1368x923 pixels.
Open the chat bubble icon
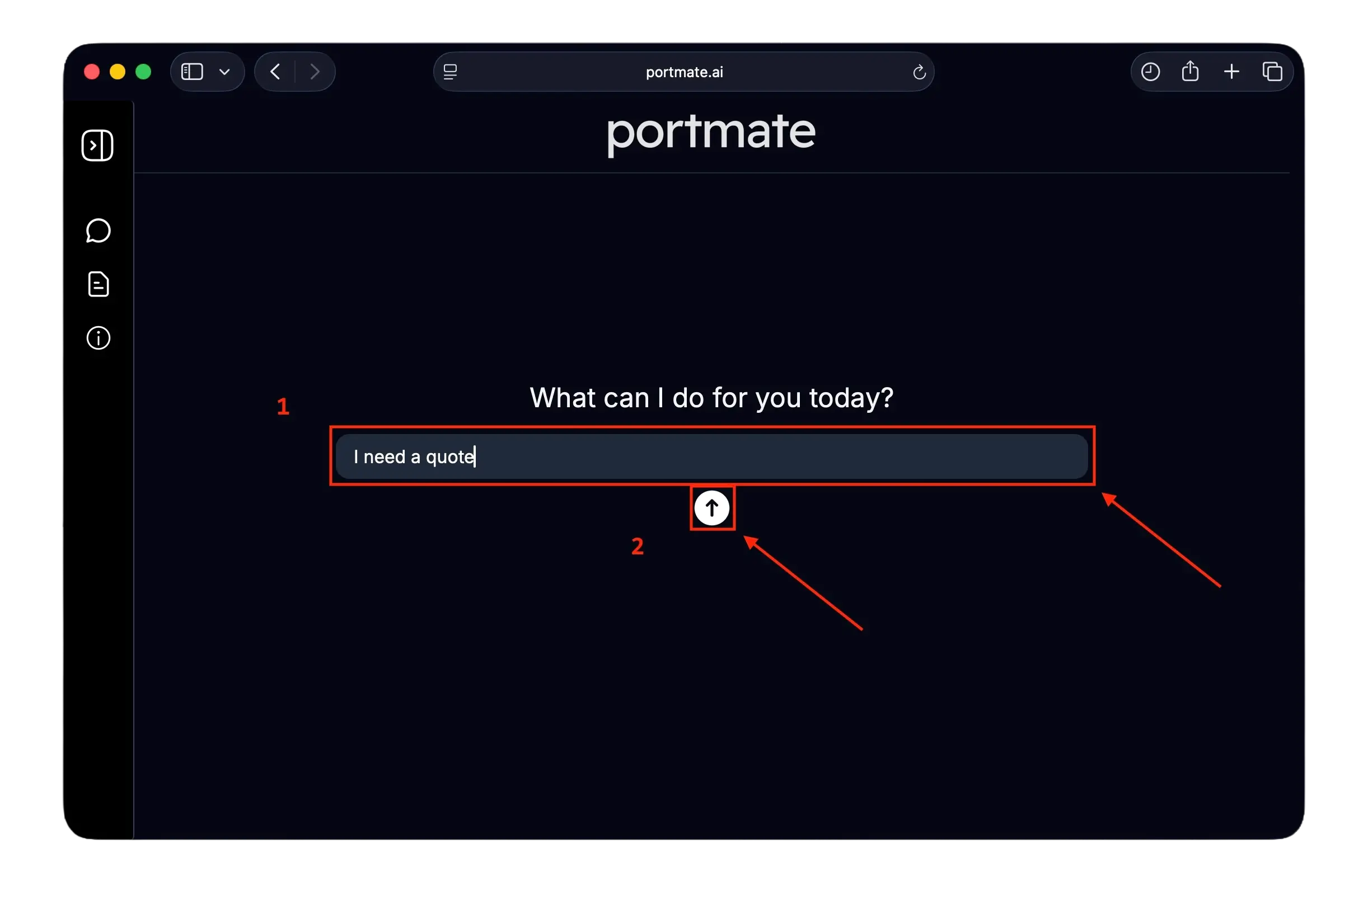point(98,230)
